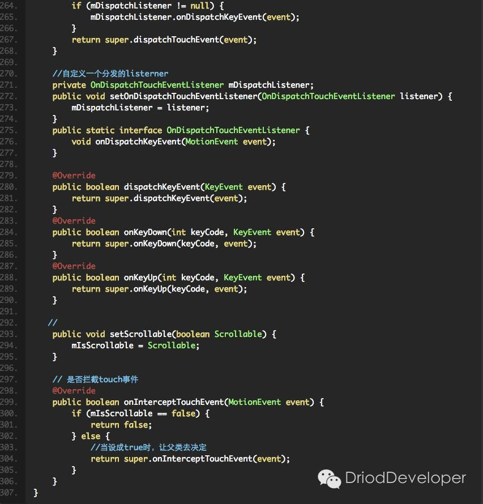Screen dimensions: 483x504
Task: Click 'KeyEvent' type on line 280
Action: [x=224, y=187]
